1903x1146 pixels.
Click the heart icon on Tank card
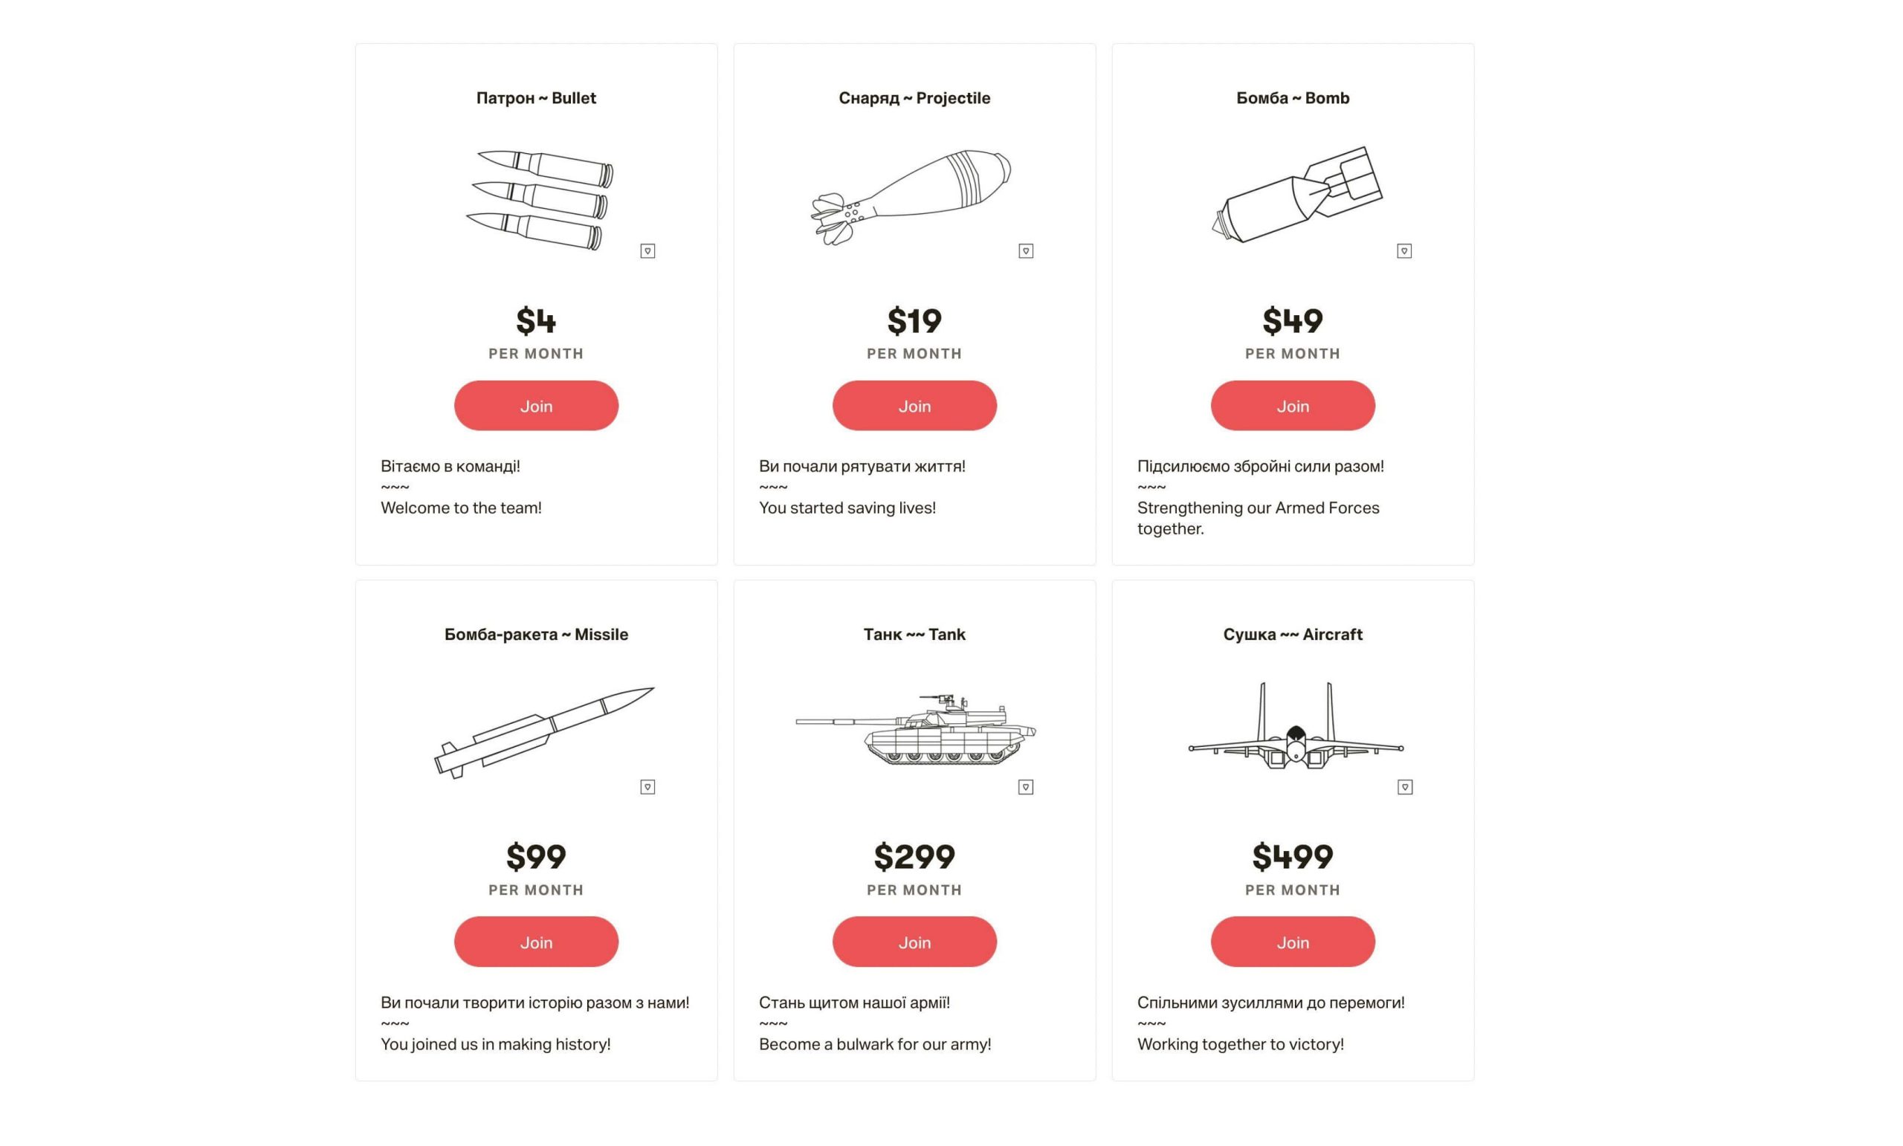1026,787
